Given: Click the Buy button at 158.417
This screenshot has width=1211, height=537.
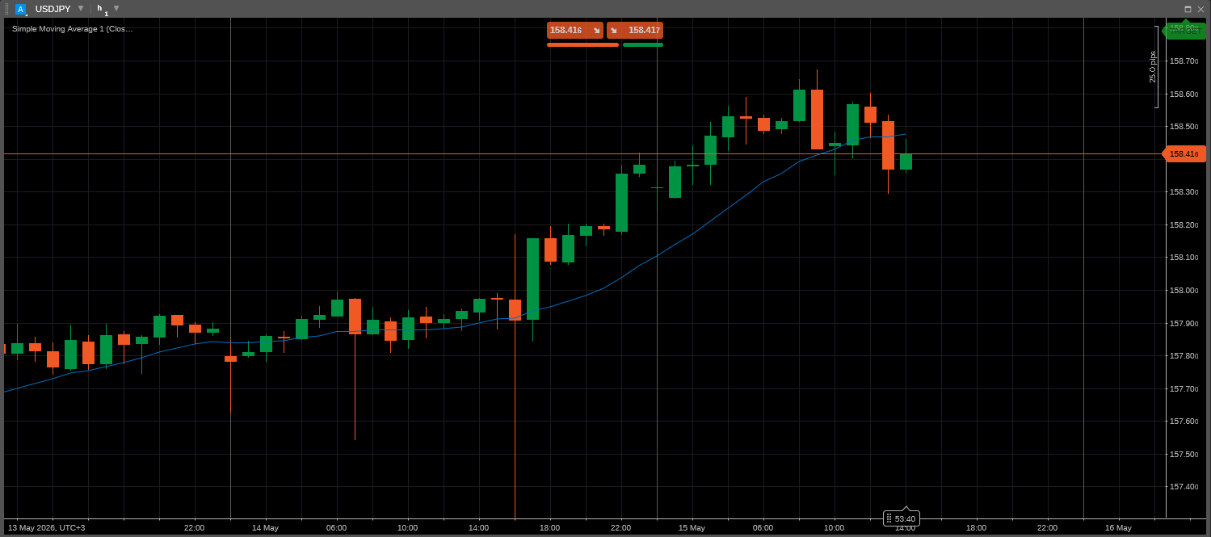Looking at the screenshot, I should 635,30.
